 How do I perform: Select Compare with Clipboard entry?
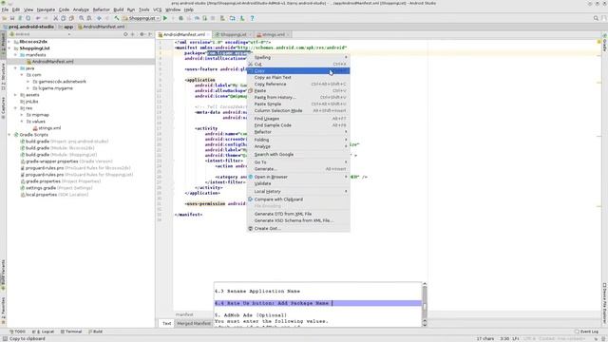click(x=298, y=199)
